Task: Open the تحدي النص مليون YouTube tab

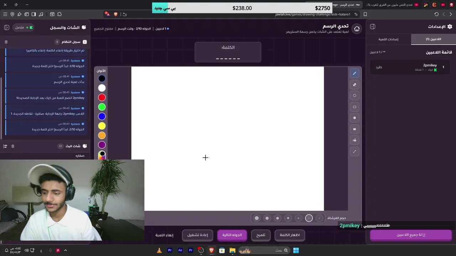Action: point(392,5)
